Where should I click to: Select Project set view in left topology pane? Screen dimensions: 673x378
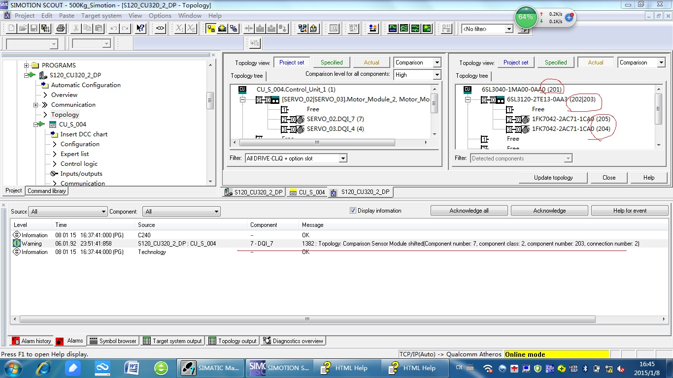click(x=292, y=63)
